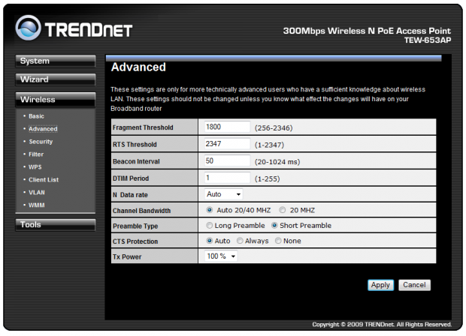Open the Security submenu page
Screen dimensions: 466x336
[41, 142]
